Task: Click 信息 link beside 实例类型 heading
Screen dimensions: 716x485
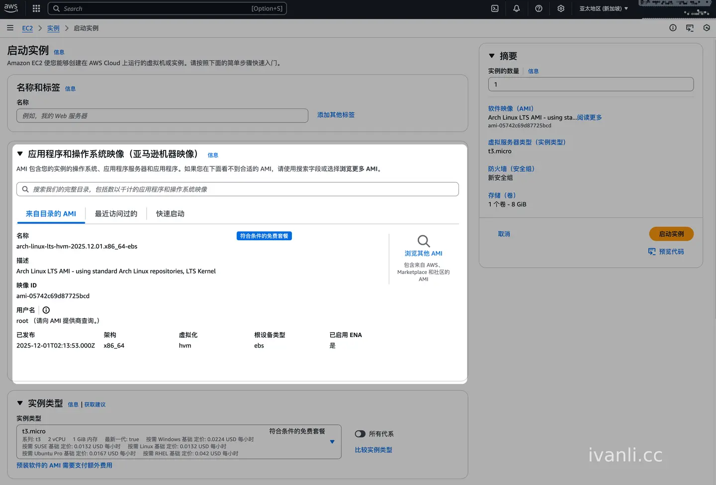Action: [73, 405]
